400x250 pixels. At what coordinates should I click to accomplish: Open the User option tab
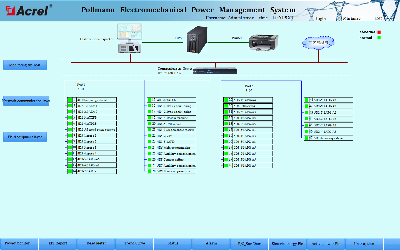pyautogui.click(x=364, y=244)
